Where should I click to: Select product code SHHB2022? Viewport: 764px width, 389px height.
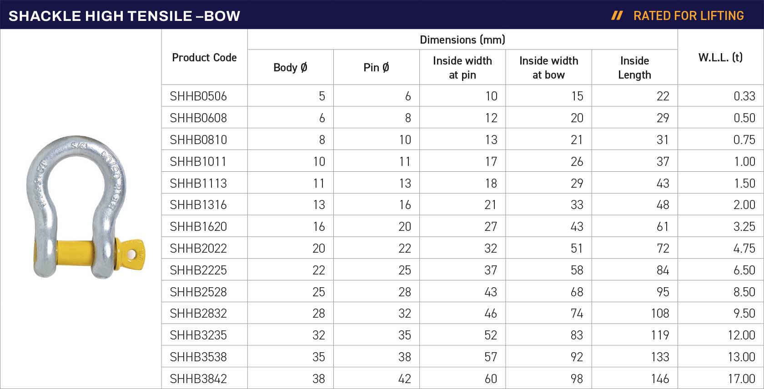(198, 249)
